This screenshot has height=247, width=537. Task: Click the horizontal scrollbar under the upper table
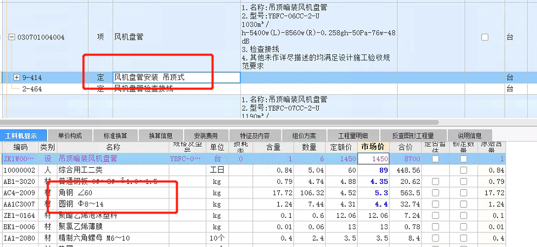pos(219,122)
